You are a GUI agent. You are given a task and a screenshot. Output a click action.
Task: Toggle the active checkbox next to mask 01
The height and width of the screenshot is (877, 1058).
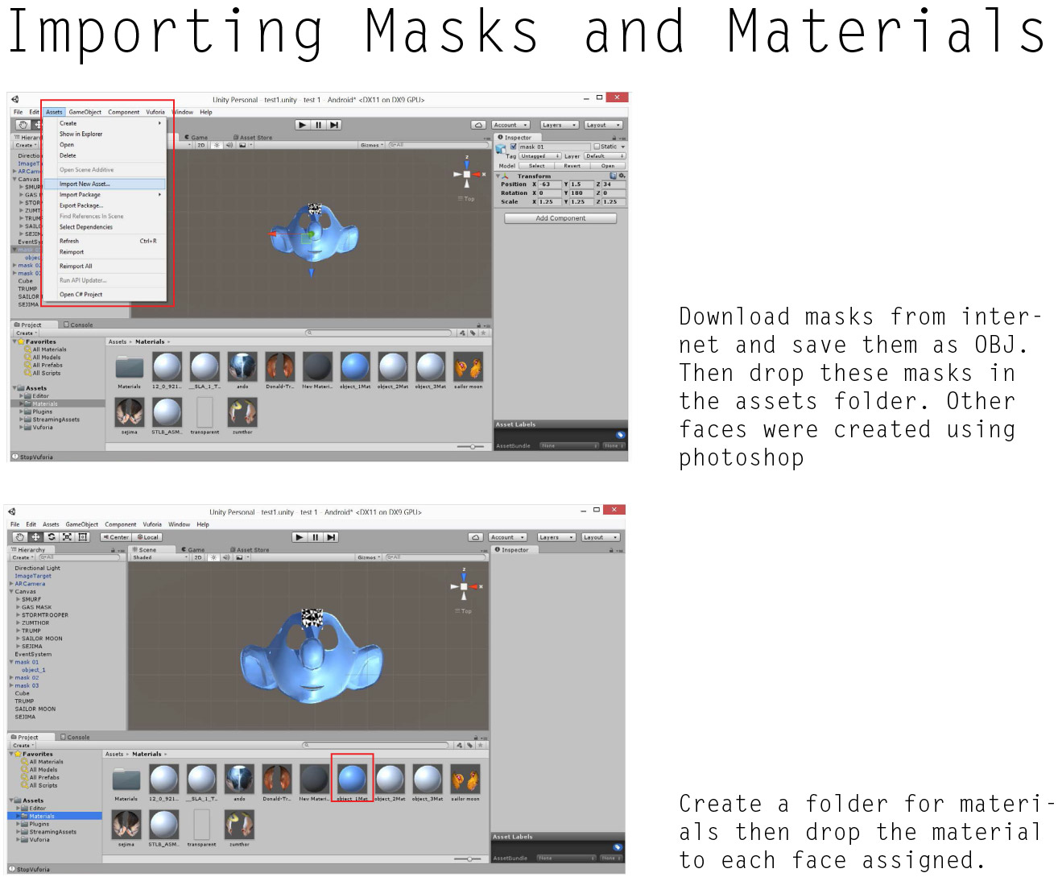514,147
